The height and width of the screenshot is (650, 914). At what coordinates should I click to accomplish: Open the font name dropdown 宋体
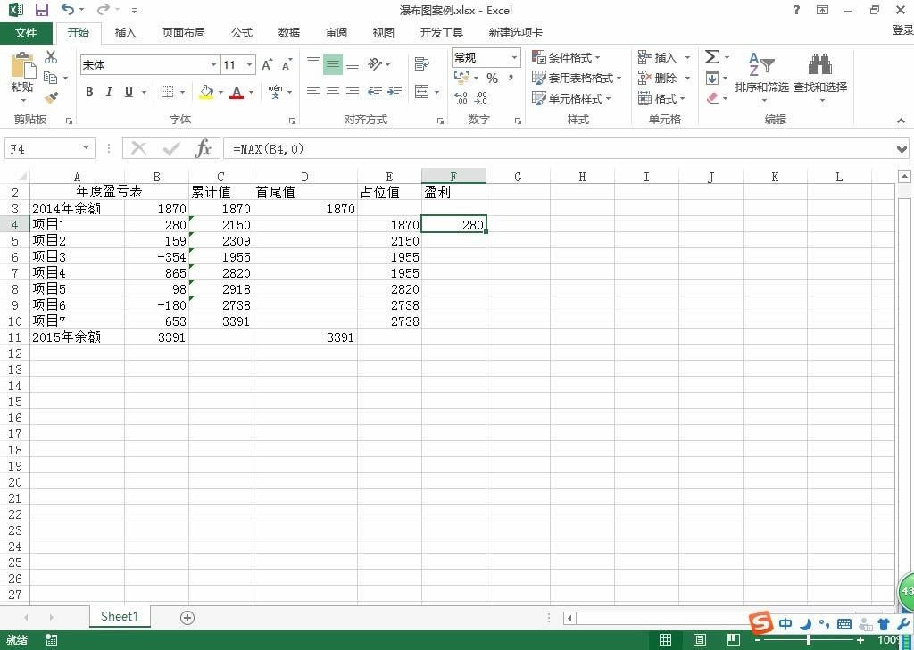pos(213,64)
